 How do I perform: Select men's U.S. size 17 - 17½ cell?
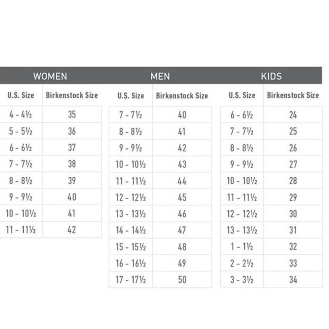(x=131, y=280)
